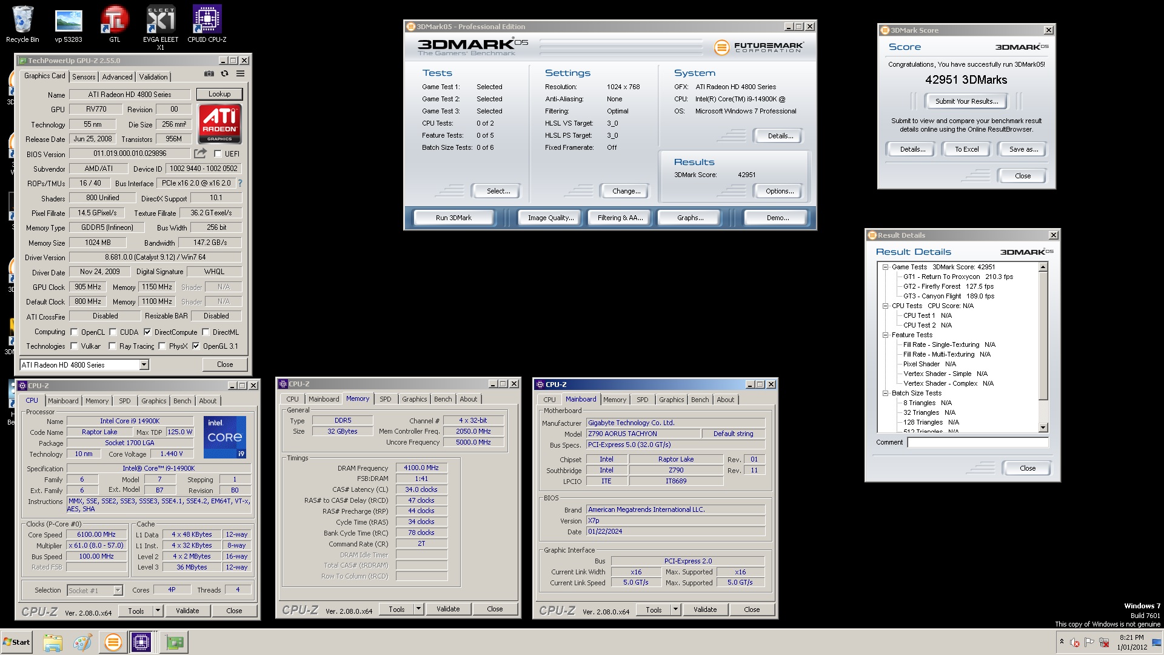The image size is (1164, 655).
Task: Click the Start button
Action: (x=17, y=642)
